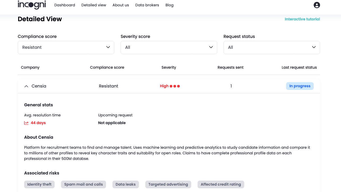Viewport: 341px width, 192px height.
Task: Click the Censia company name
Action: point(39,86)
